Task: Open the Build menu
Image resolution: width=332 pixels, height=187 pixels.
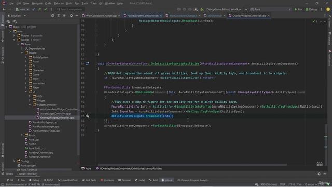Action: pyautogui.click(x=69, y=4)
